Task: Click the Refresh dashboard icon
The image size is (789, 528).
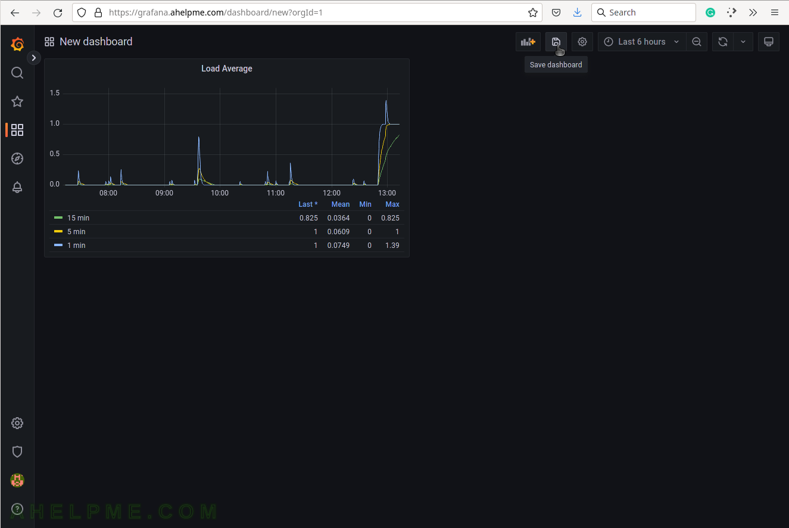Action: click(722, 42)
